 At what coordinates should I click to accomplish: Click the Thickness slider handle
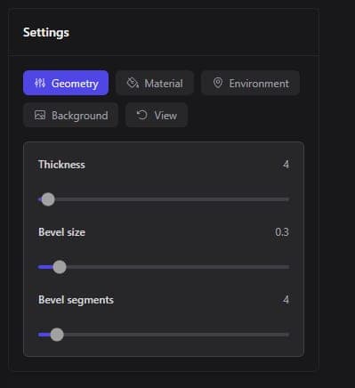tap(48, 199)
